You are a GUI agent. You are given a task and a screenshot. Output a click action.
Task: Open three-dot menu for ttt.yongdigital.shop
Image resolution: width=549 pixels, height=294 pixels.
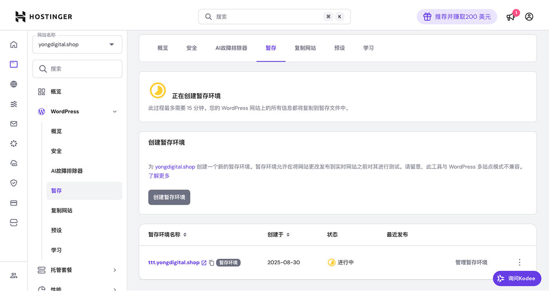click(520, 262)
